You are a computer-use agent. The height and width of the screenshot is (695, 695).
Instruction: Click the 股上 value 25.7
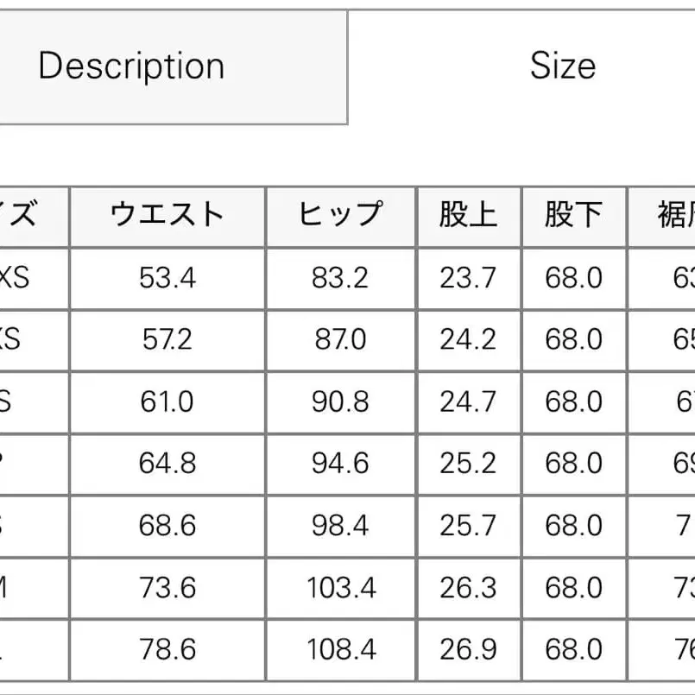pos(469,524)
